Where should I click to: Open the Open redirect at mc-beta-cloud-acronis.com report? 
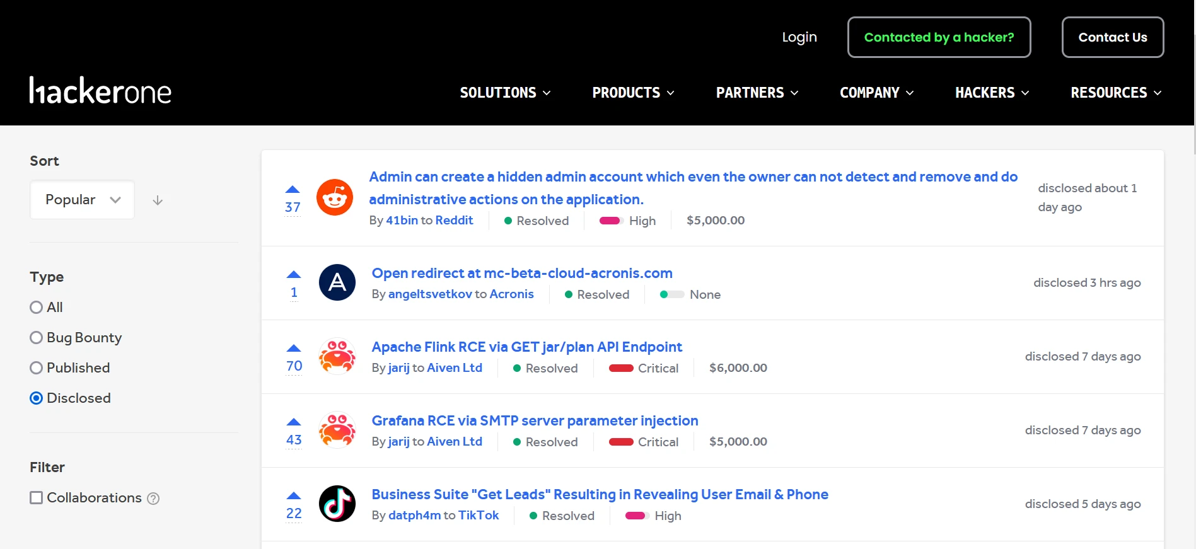[522, 273]
